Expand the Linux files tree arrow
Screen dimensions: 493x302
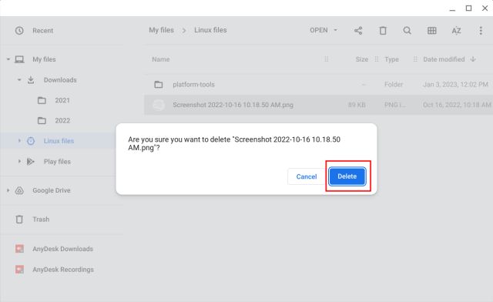point(19,141)
